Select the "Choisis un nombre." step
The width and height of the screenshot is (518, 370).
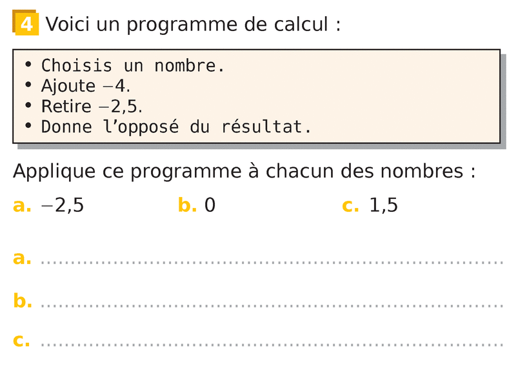click(133, 66)
